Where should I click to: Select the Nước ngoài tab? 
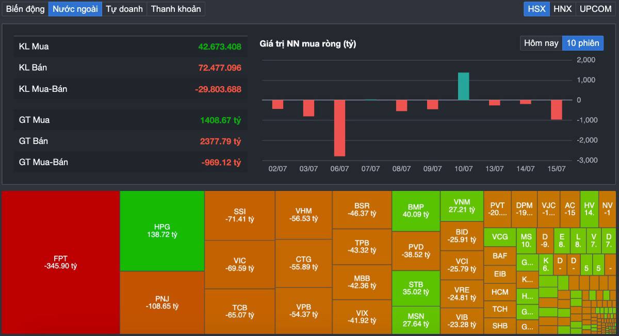pyautogui.click(x=75, y=9)
